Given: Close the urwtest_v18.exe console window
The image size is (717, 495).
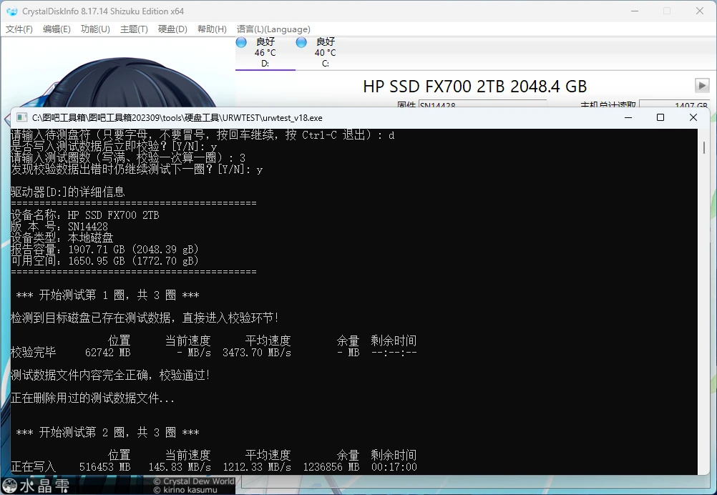Looking at the screenshot, I should (693, 117).
